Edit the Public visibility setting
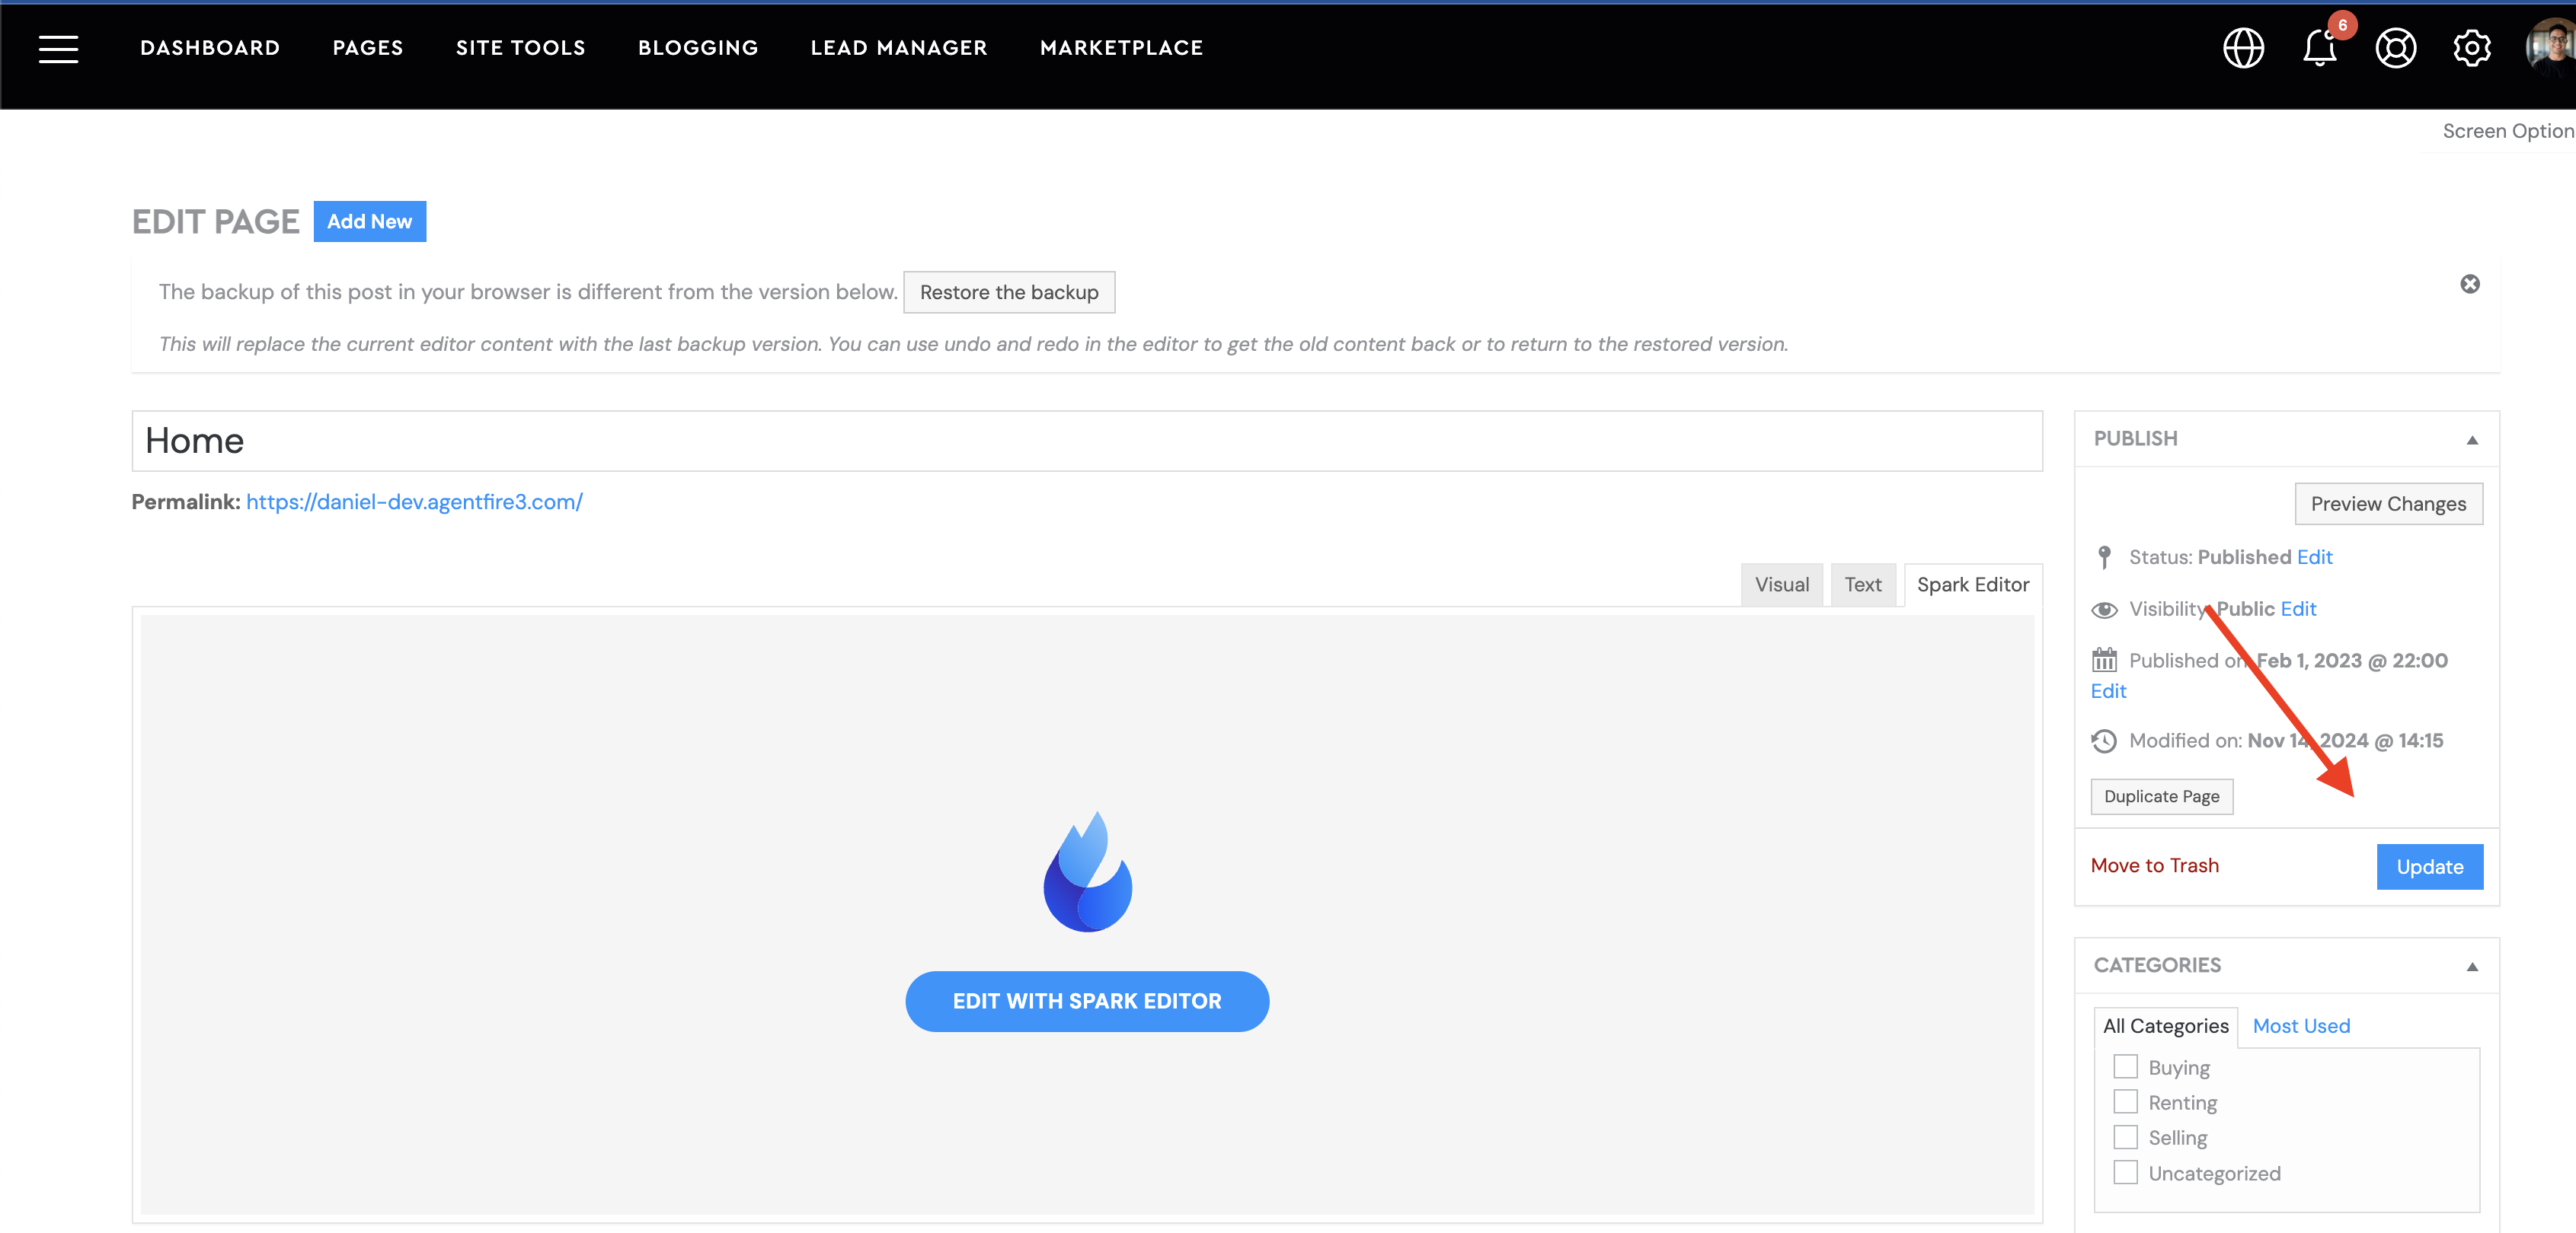 click(x=2298, y=608)
